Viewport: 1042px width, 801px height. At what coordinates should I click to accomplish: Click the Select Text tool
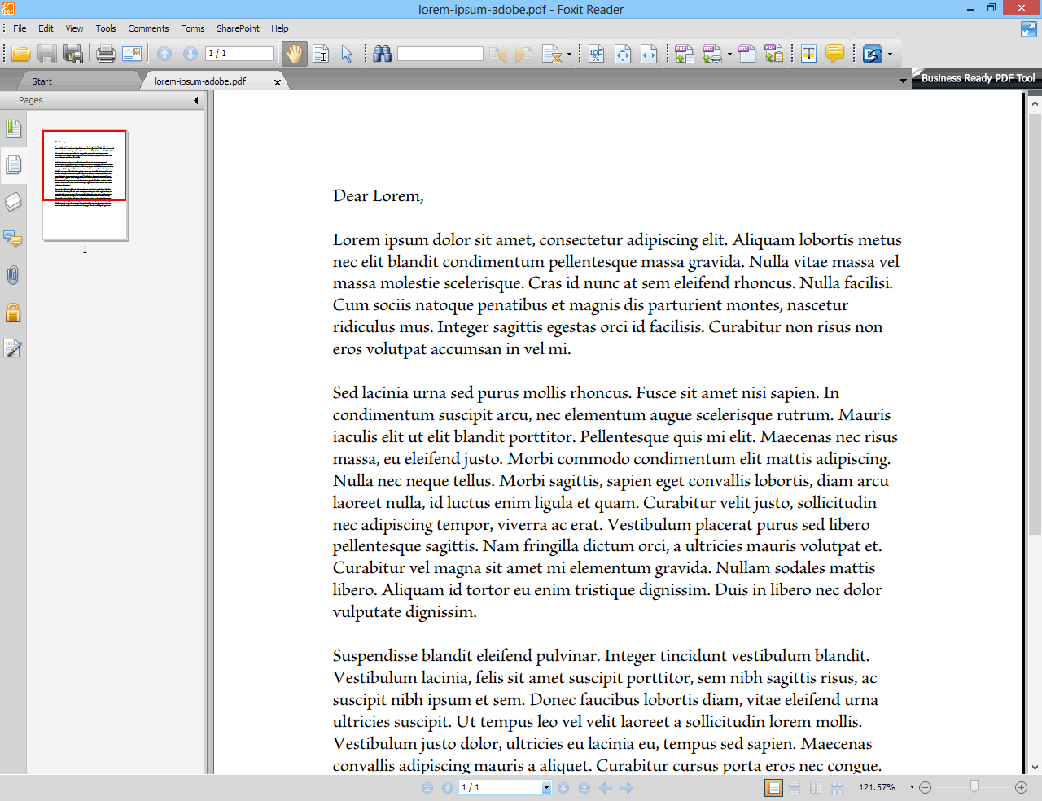tap(321, 55)
